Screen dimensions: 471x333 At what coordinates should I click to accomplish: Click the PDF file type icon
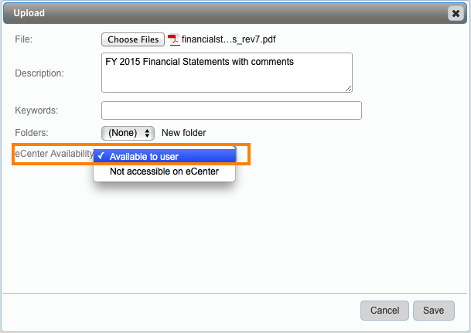(x=174, y=39)
